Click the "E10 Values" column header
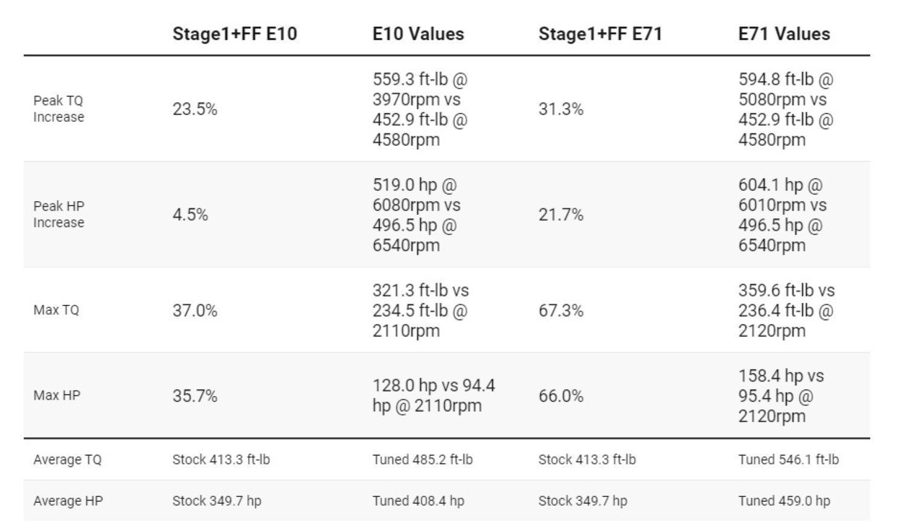 tap(418, 34)
